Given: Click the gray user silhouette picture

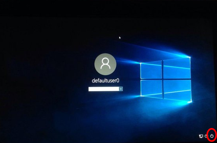Looking at the screenshot, I should [x=105, y=64].
